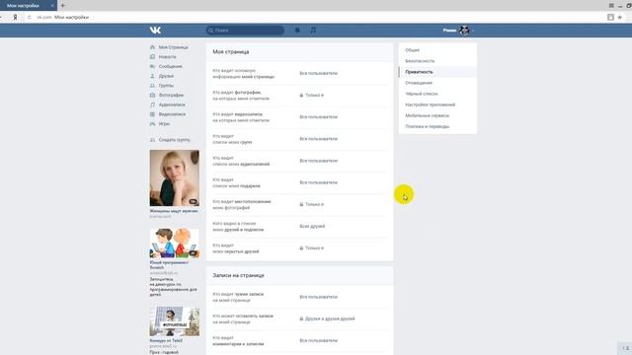Open notifications bell in VK header
632x355 pixels.
pyautogui.click(x=297, y=31)
